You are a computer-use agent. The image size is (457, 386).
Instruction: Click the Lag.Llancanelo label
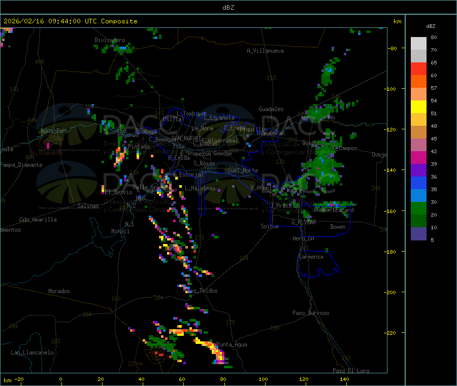click(x=32, y=353)
